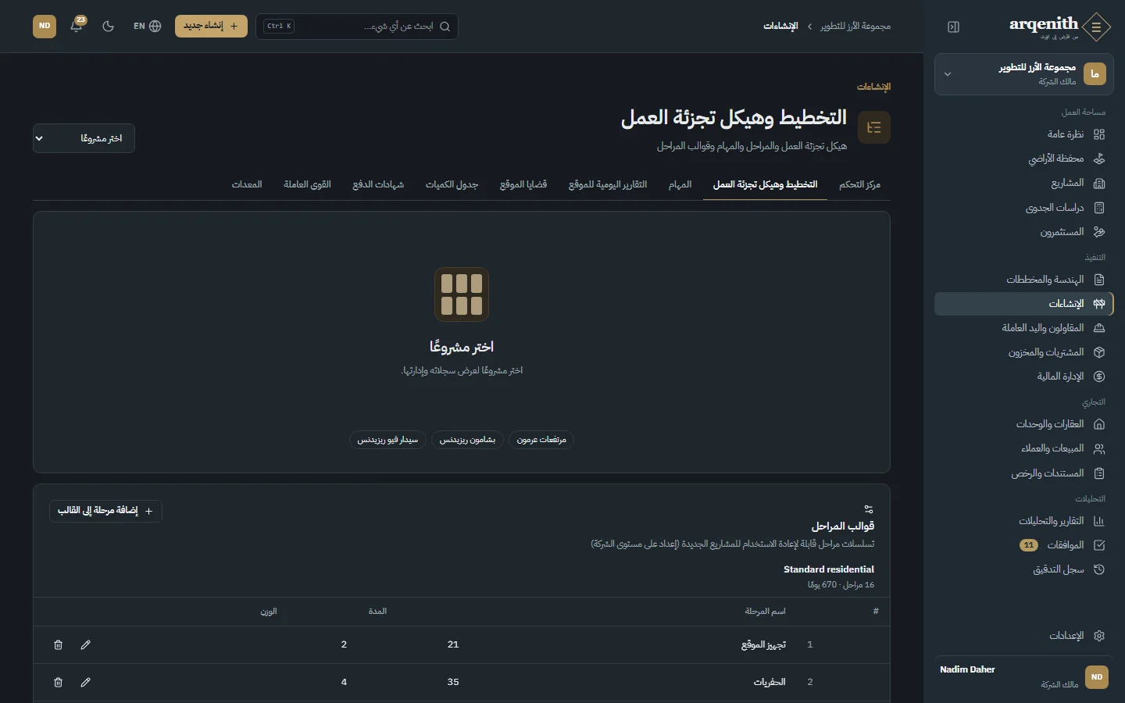Viewport: 1125px width, 703px height.
Task: Switch to مركز التحكم tab
Action: pyautogui.click(x=859, y=184)
